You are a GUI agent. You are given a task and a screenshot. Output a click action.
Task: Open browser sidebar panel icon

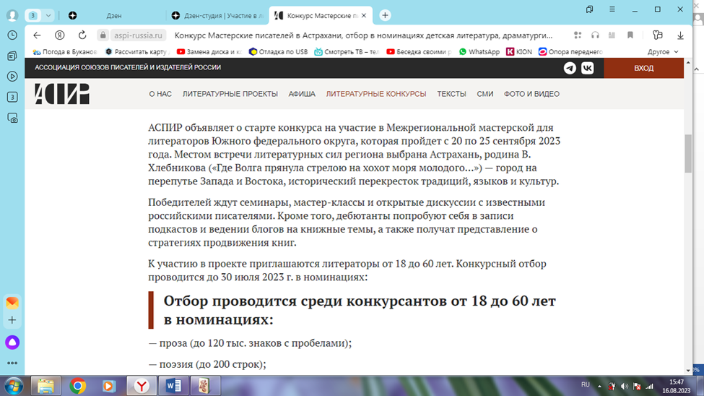point(658,35)
